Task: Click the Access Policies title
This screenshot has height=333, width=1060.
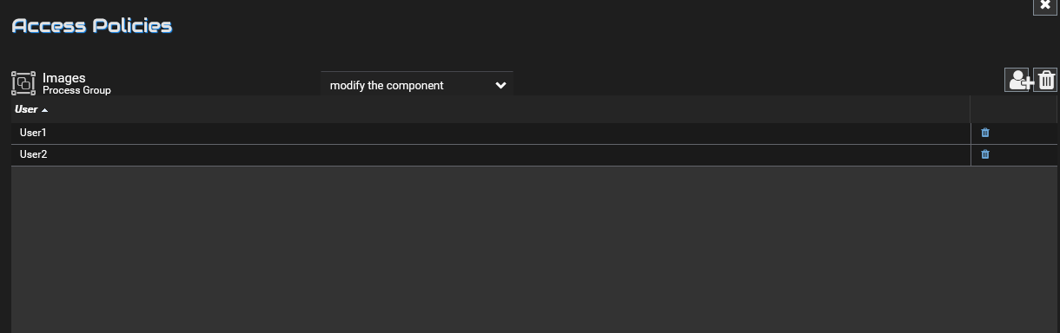Action: tap(91, 26)
